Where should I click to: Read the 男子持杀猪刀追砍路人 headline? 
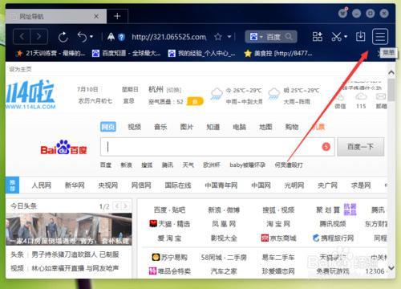coord(75,254)
